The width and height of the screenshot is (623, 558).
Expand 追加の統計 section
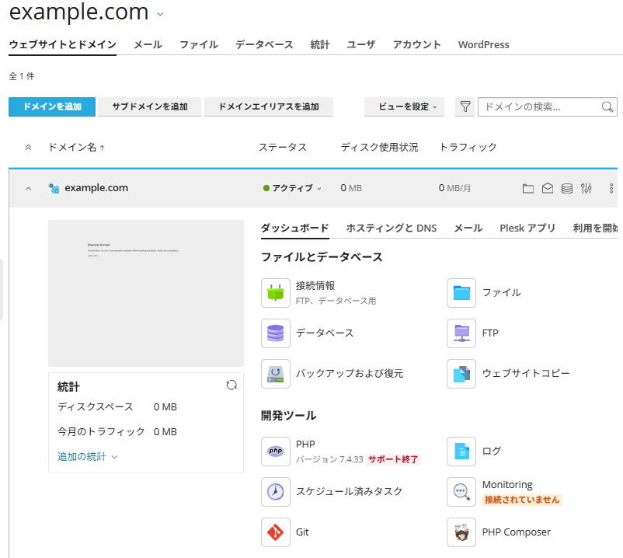[x=87, y=457]
